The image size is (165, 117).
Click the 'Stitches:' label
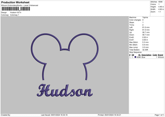154,2
